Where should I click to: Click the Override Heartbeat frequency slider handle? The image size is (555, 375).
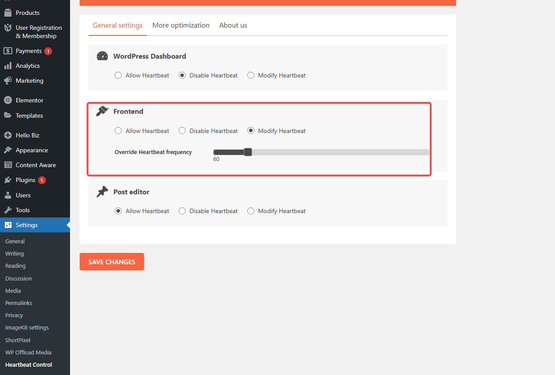248,152
